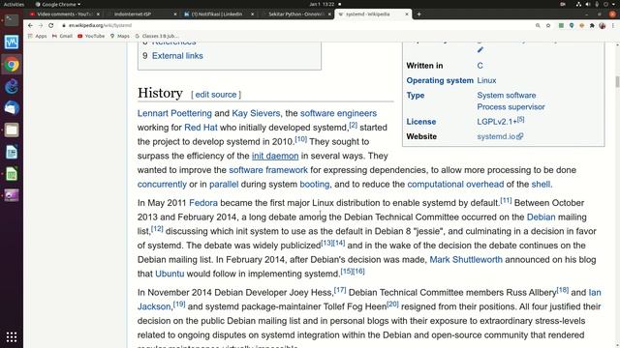Image resolution: width=620 pixels, height=348 pixels.
Task: Follow the Operating system infobox link
Action: pyautogui.click(x=440, y=80)
